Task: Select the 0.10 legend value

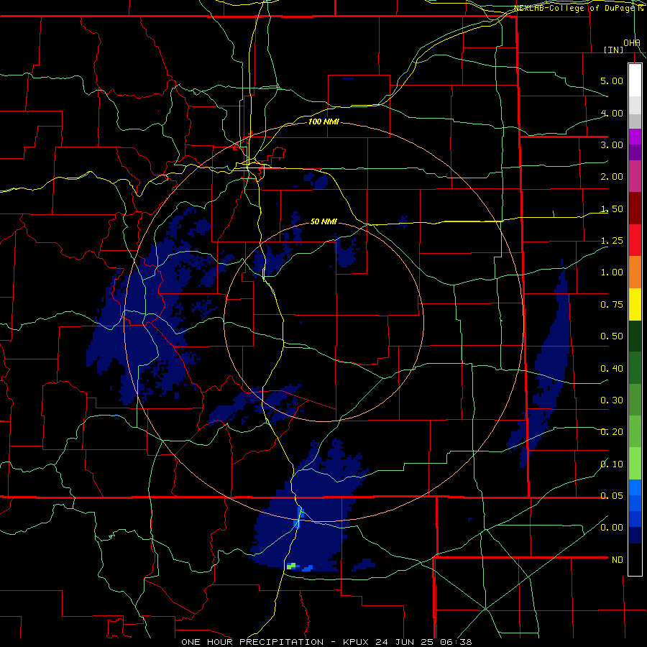Action: point(612,464)
